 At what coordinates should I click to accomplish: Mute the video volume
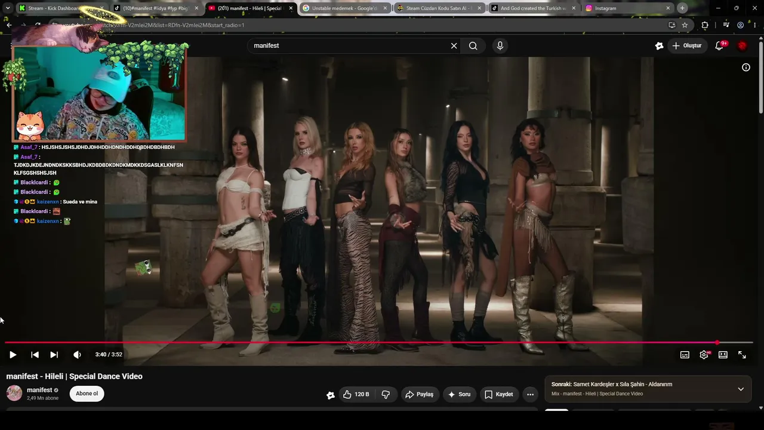coord(77,355)
